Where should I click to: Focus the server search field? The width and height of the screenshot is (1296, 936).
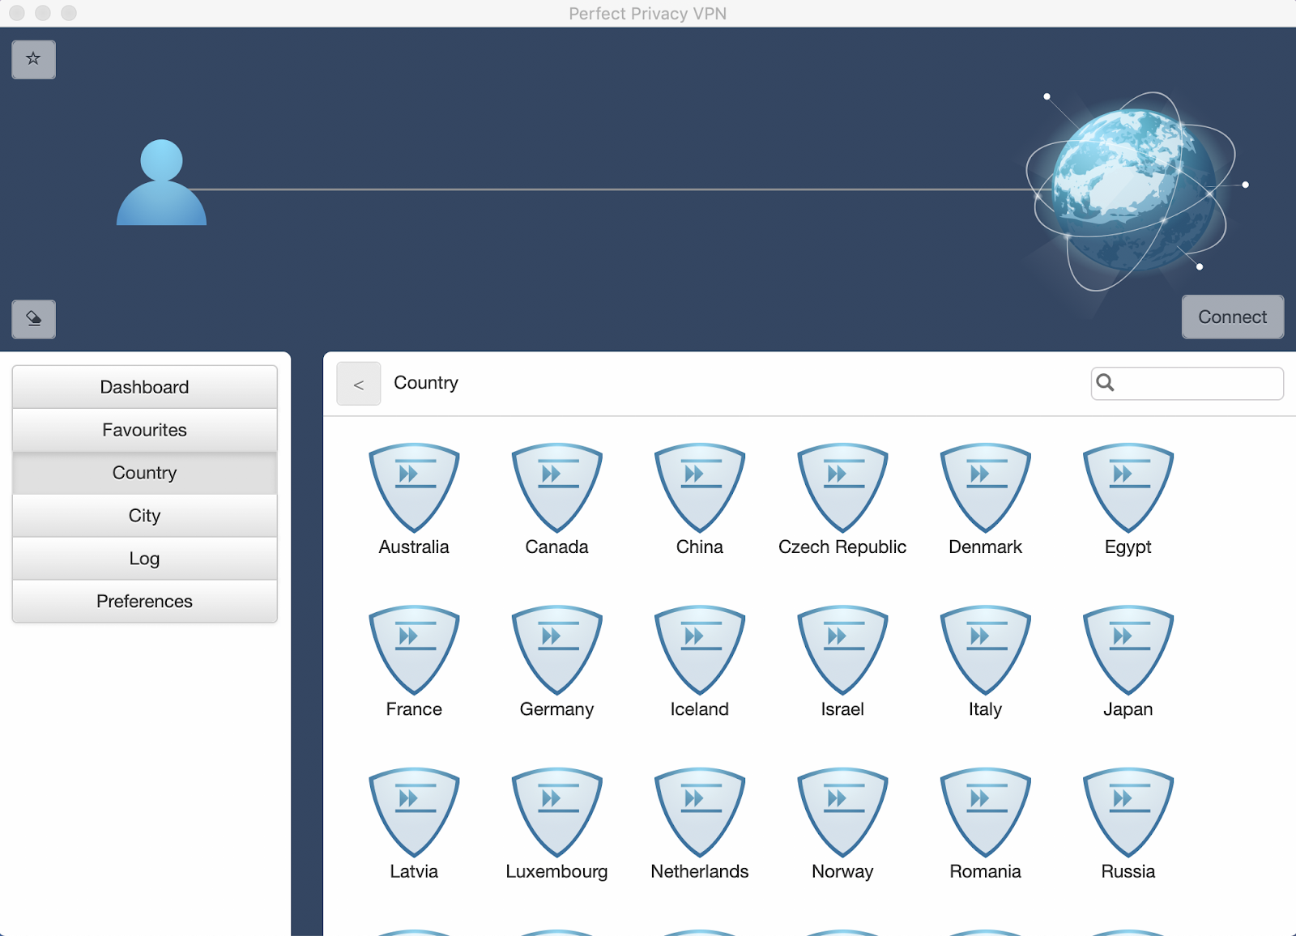click(1187, 383)
